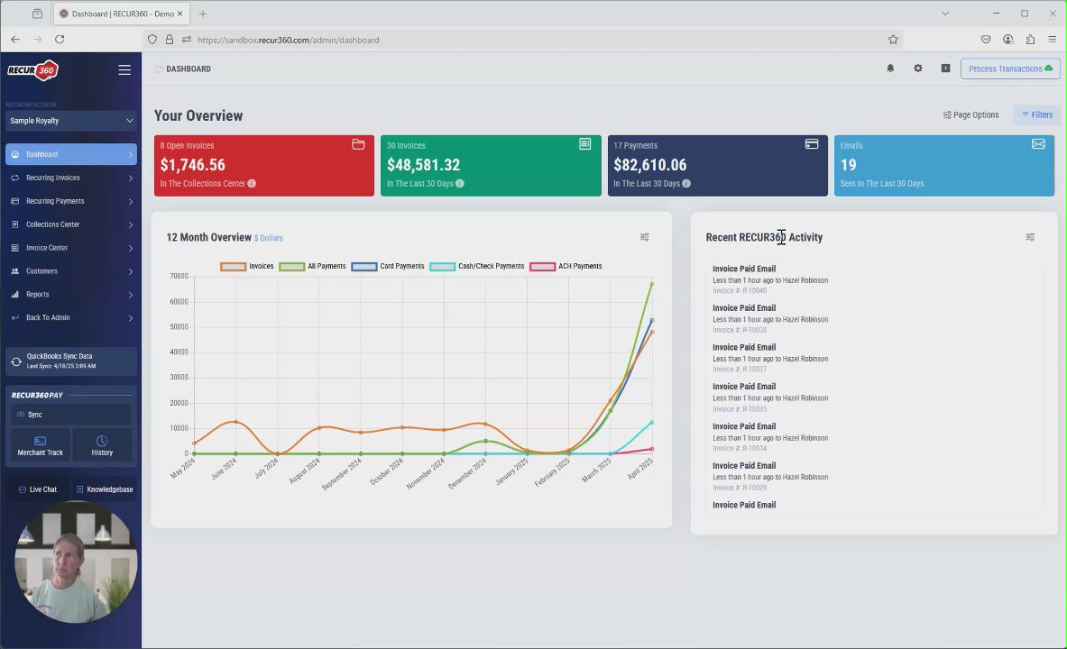
Task: Click the folder icon on Open Invoices card
Action: 358,144
